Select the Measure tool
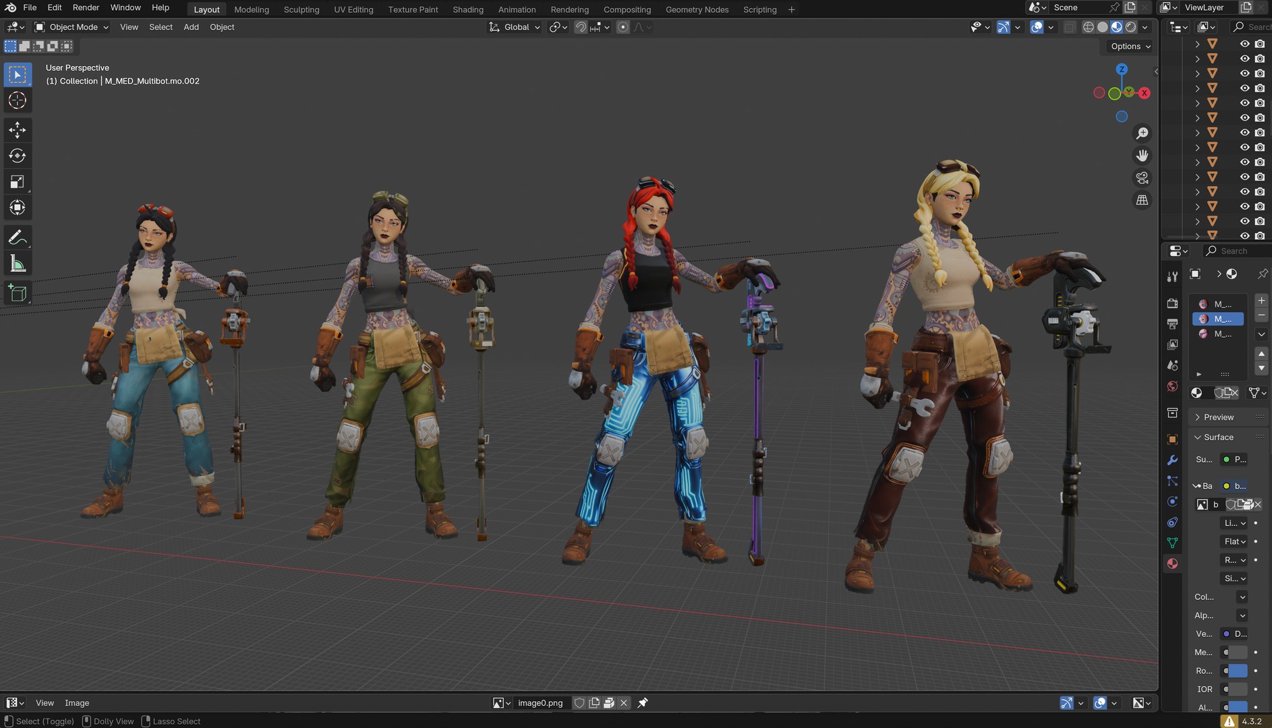 [x=18, y=262]
